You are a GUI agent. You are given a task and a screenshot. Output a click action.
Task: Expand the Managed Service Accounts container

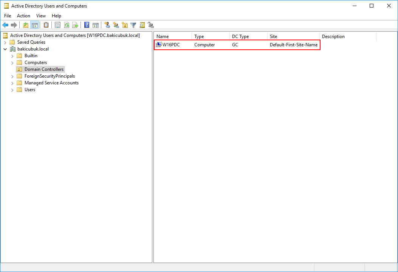coord(12,83)
